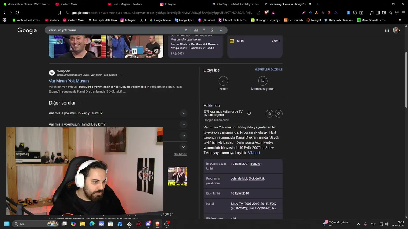Open File Explorer from the taskbar
The width and height of the screenshot is (408, 229).
pos(83,224)
